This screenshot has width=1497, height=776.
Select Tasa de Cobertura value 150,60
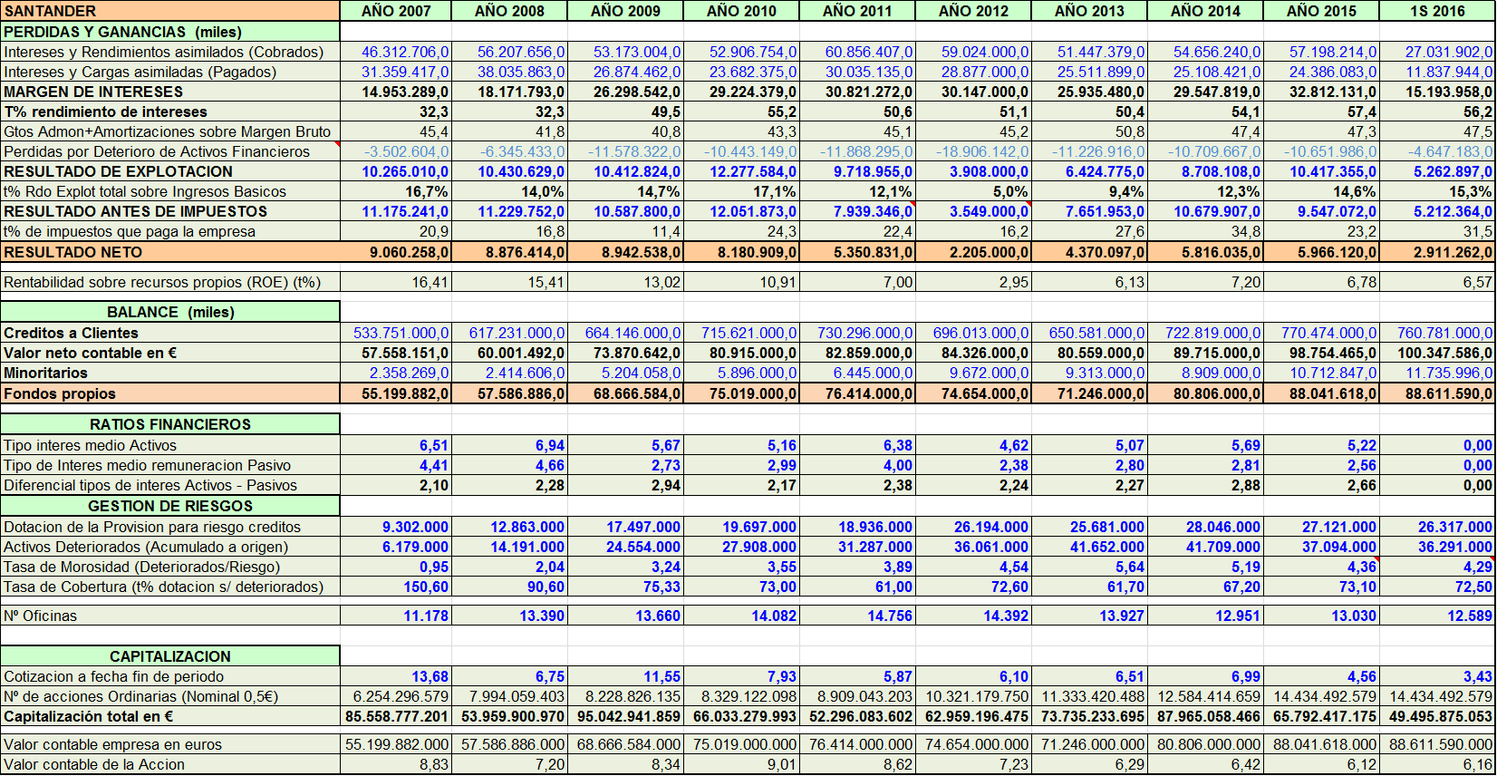(x=396, y=587)
